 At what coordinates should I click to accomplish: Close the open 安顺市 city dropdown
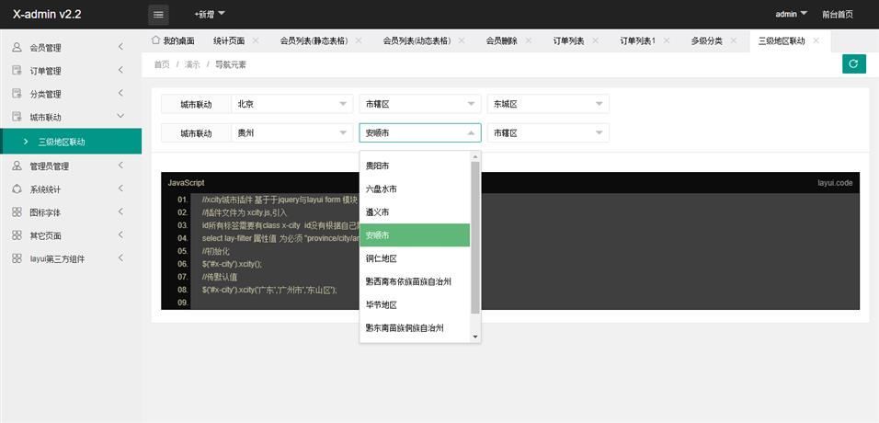420,133
